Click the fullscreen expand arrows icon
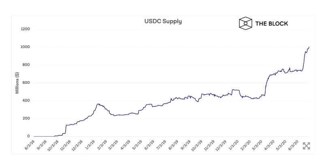 306,146
